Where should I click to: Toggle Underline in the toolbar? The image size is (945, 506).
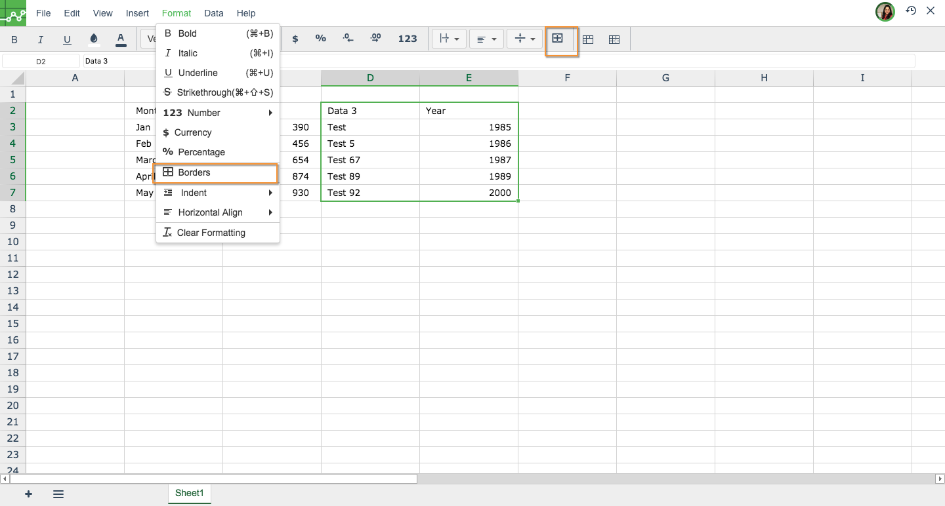67,39
